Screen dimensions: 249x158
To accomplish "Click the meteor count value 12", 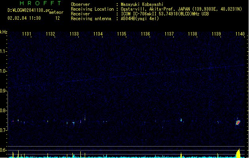I will click(57, 18).
